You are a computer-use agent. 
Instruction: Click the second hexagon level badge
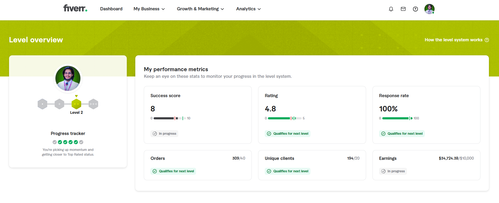(59, 104)
